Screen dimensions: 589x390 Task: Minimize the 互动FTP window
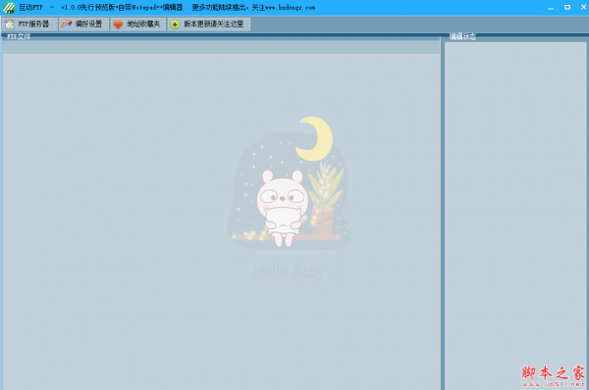(x=551, y=8)
